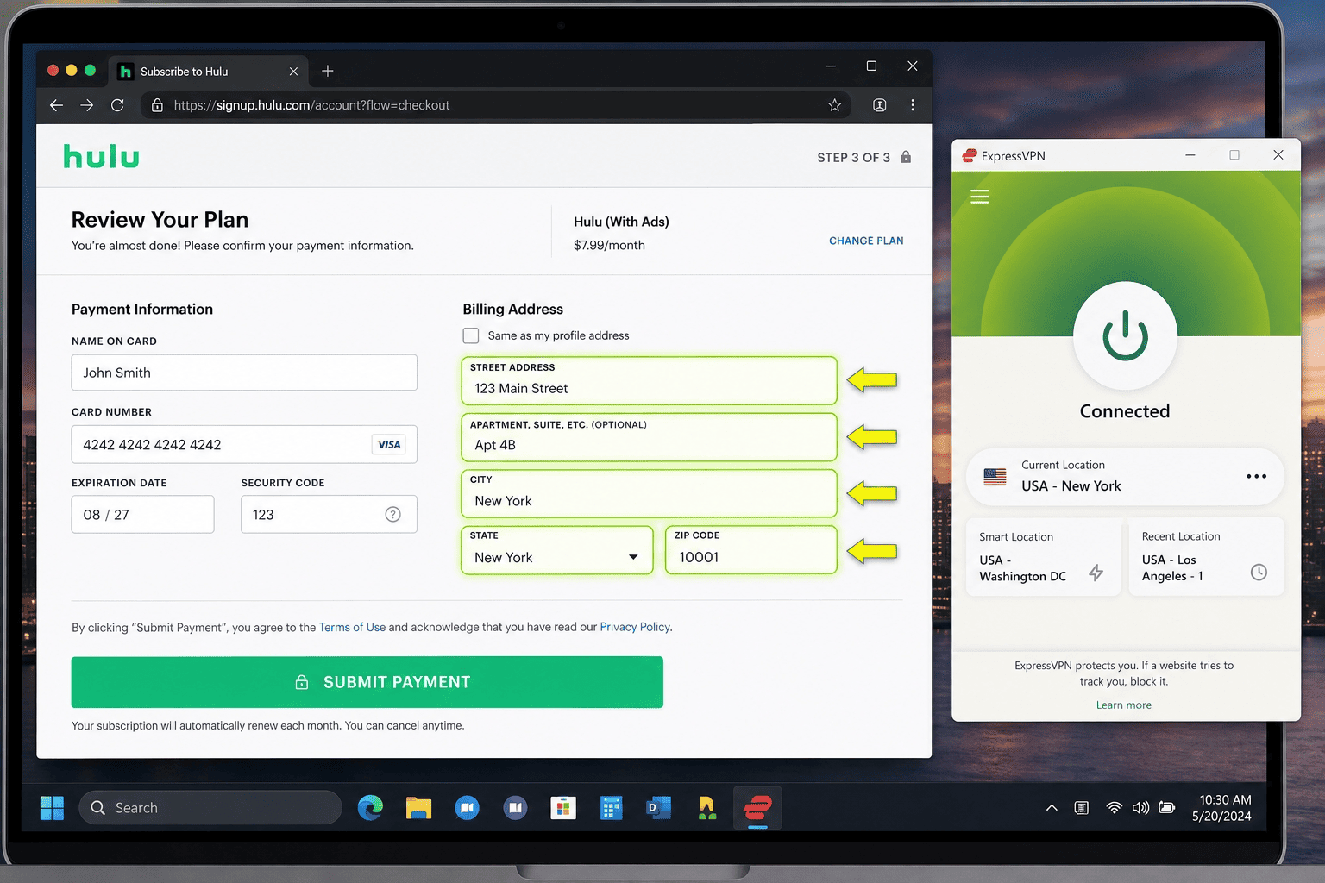Click the CHANGE PLAN link
Viewport: 1325px width, 883px height.
tap(866, 241)
